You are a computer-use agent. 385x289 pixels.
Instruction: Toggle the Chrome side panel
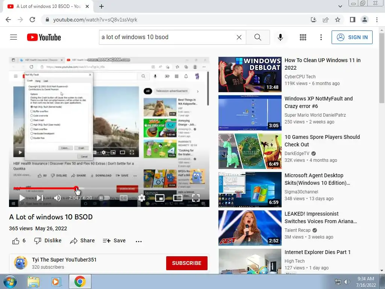coord(353,20)
